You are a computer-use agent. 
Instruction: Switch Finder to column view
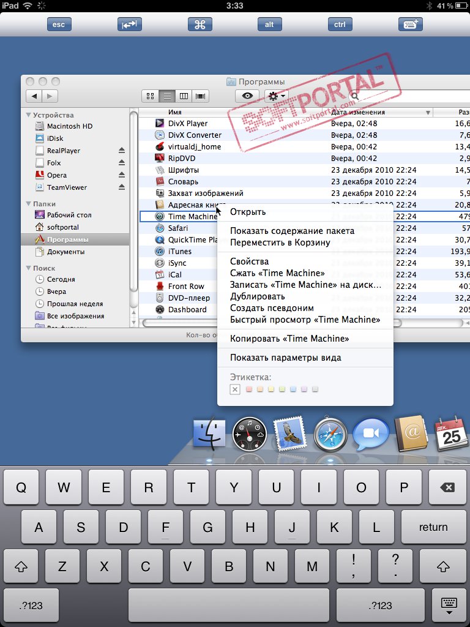click(x=184, y=96)
